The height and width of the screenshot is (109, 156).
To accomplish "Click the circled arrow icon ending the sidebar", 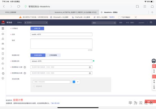I will pyautogui.click(x=3, y=78).
